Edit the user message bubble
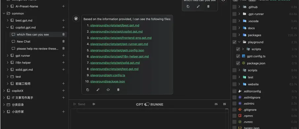 [x=198, y=7]
